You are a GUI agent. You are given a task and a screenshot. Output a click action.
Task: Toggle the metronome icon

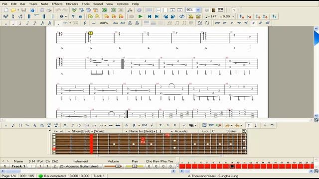point(190,16)
